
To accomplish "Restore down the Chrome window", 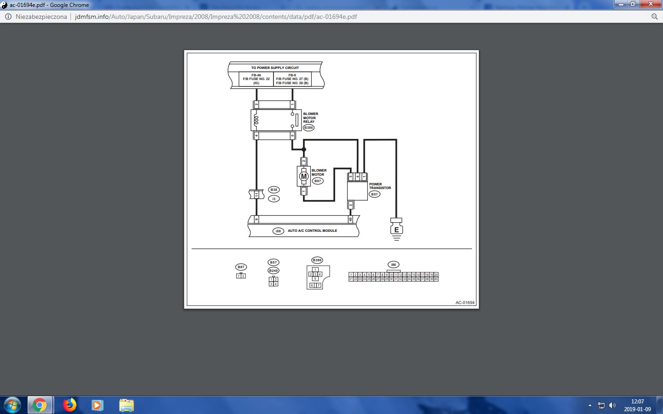I will click(x=633, y=4).
